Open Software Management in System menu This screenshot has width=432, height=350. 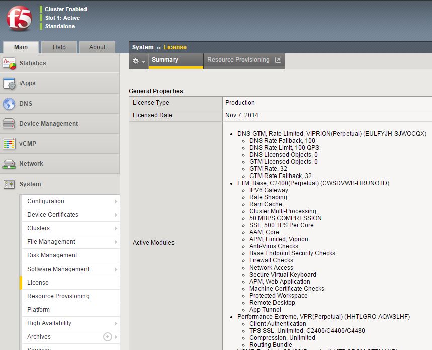[x=58, y=269]
